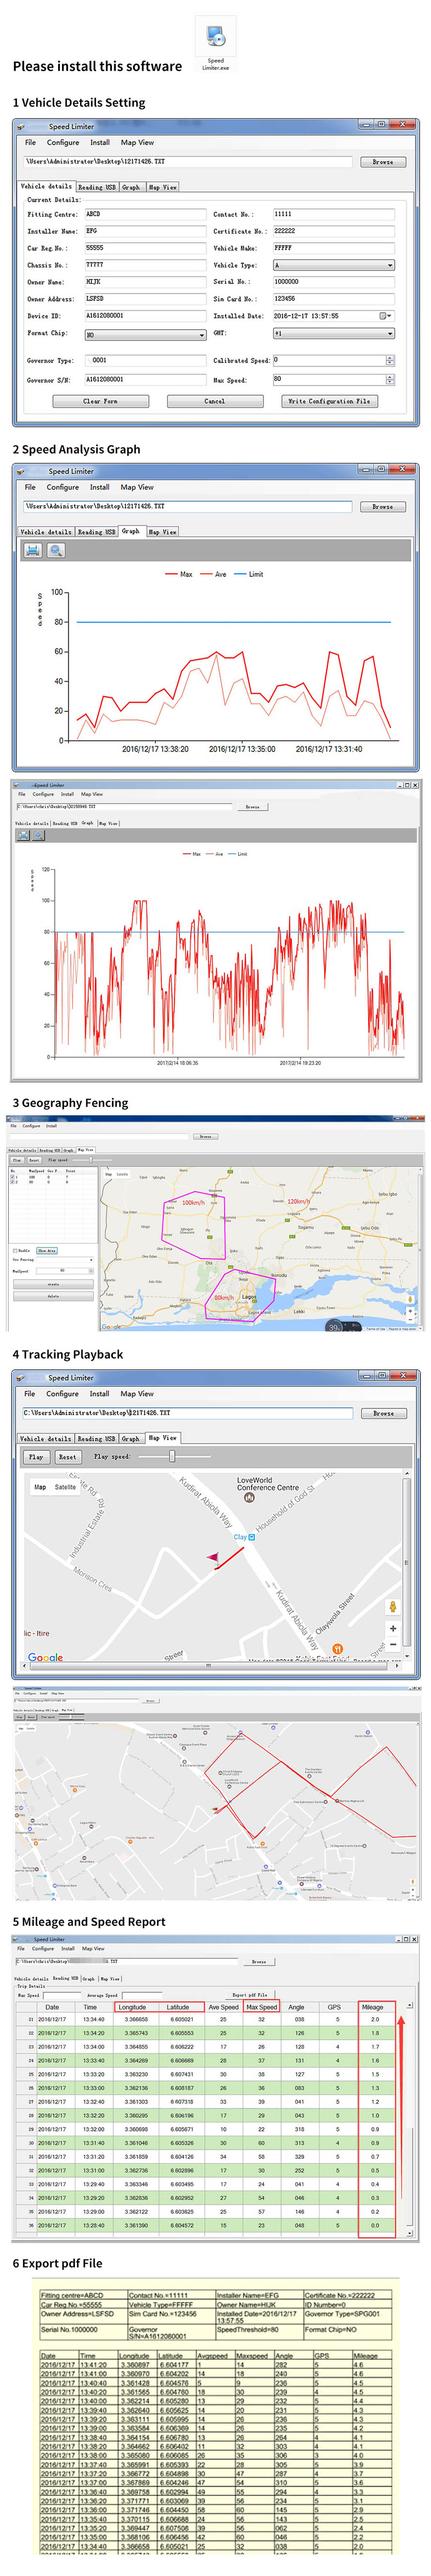Expand the GMT dropdown
The image size is (431, 2576).
pyautogui.click(x=390, y=333)
